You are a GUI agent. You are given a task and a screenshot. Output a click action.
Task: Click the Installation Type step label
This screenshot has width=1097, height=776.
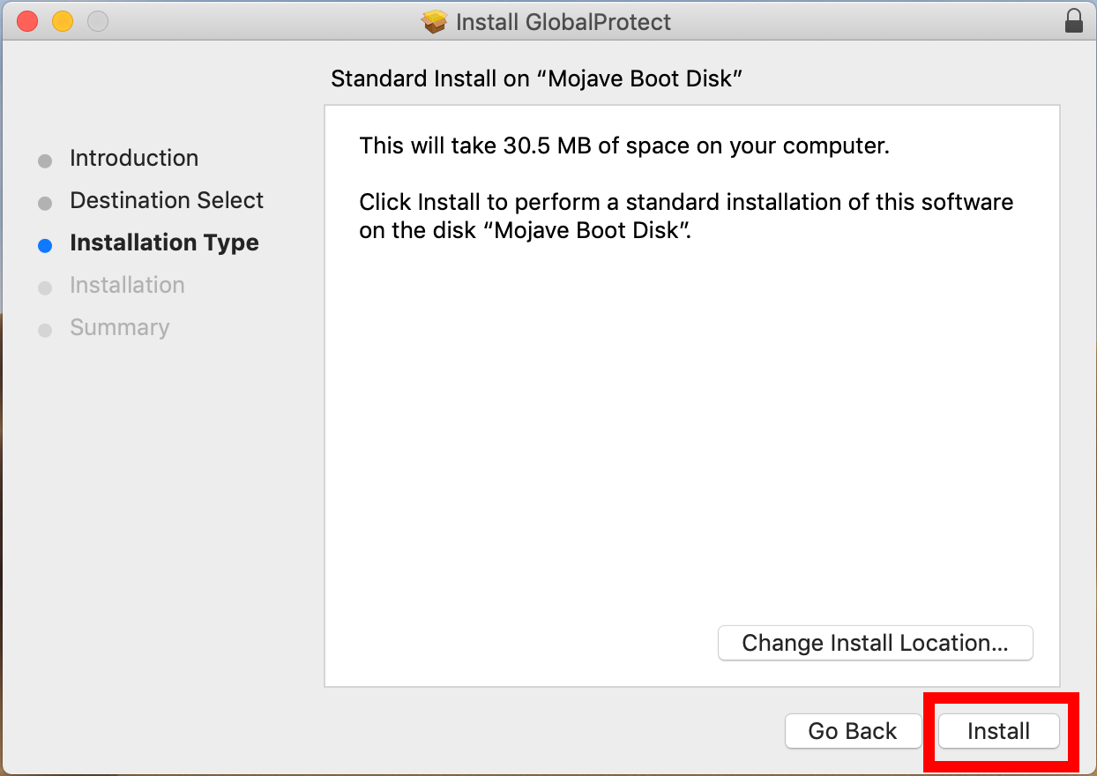click(x=164, y=243)
